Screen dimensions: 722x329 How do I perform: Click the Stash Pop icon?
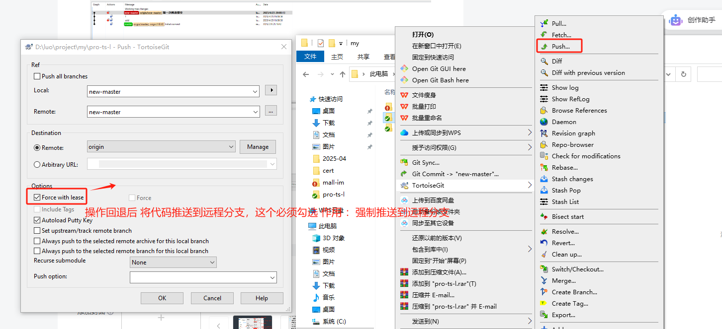[x=544, y=190]
